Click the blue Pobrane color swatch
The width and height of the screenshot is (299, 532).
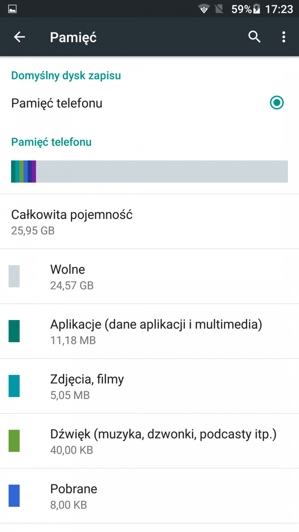click(x=14, y=496)
